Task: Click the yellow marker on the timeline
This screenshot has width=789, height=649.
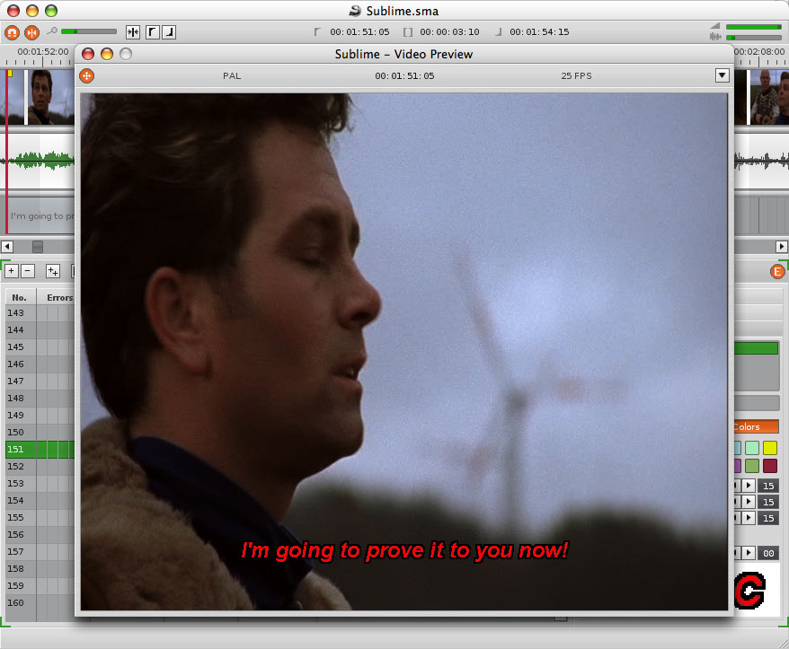Action: 10,74
